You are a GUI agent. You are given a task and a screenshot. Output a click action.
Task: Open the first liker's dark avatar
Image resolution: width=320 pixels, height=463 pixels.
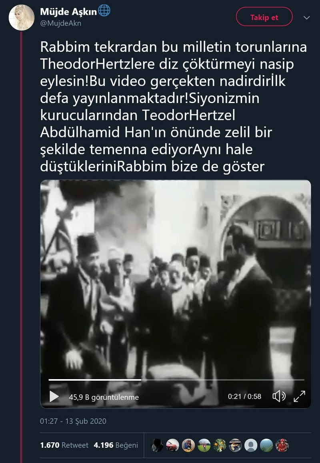(x=157, y=445)
